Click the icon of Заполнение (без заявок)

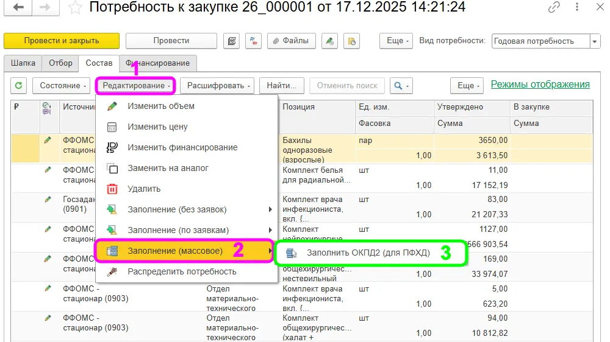click(x=112, y=209)
